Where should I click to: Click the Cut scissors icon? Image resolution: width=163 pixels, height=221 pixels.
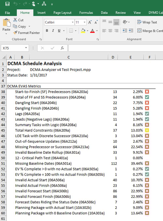click(15, 20)
